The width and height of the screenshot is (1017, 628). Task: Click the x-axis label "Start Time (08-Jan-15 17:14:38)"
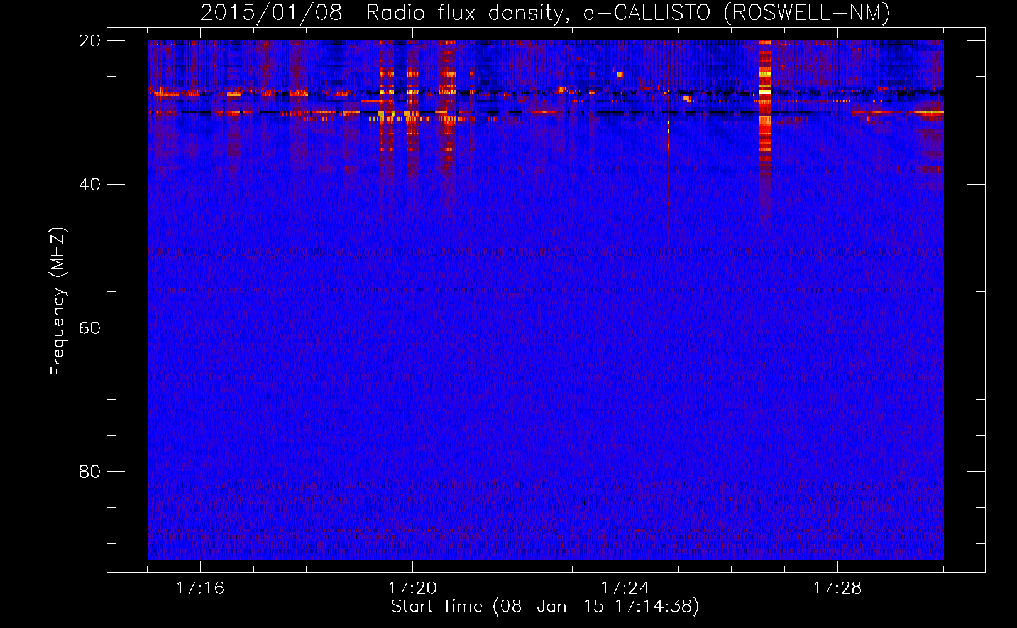(545, 607)
